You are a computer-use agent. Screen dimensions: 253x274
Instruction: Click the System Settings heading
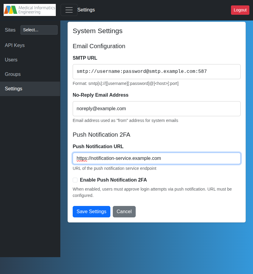pyautogui.click(x=97, y=31)
